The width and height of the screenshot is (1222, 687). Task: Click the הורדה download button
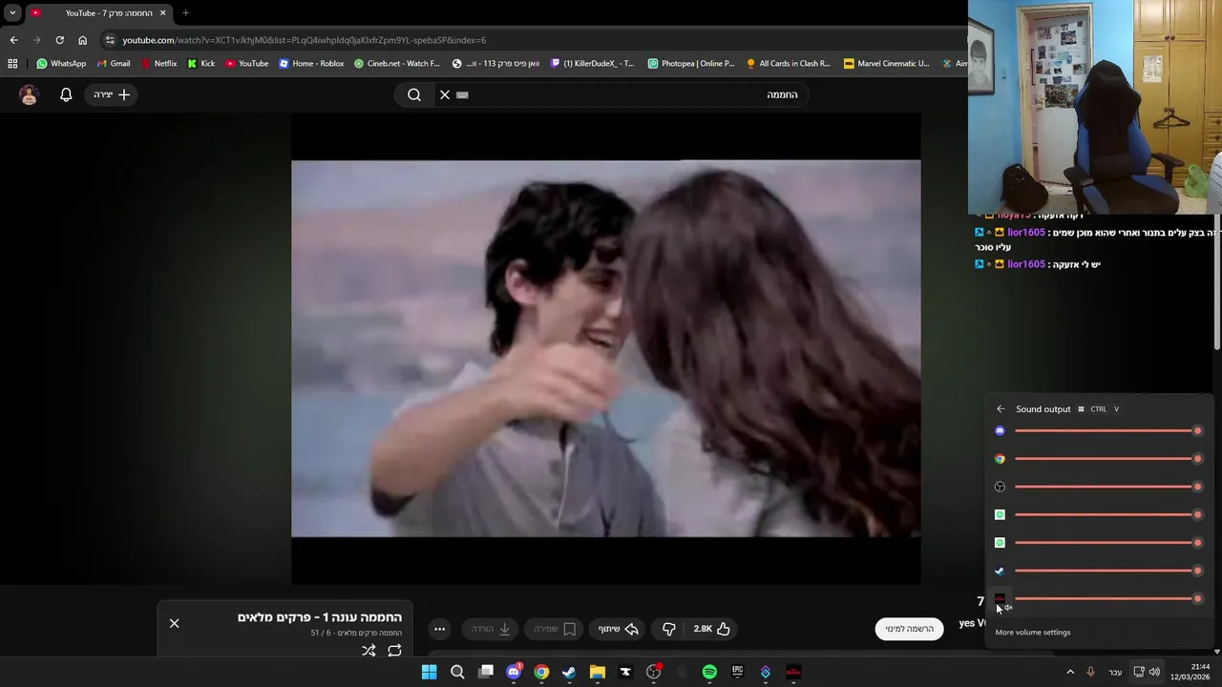click(491, 629)
